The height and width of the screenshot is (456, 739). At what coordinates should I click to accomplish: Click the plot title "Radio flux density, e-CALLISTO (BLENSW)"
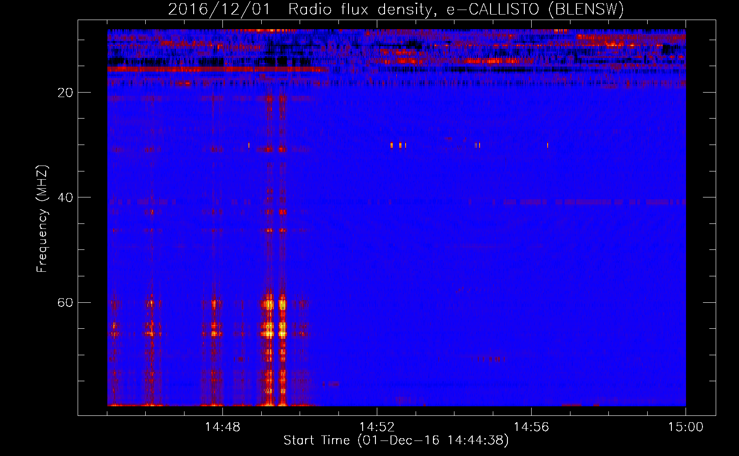[456, 10]
